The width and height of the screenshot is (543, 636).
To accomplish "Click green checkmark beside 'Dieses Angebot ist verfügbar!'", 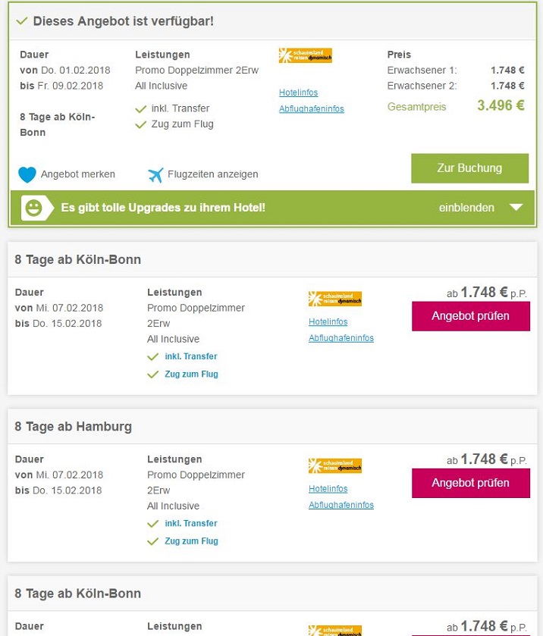I will (21, 21).
